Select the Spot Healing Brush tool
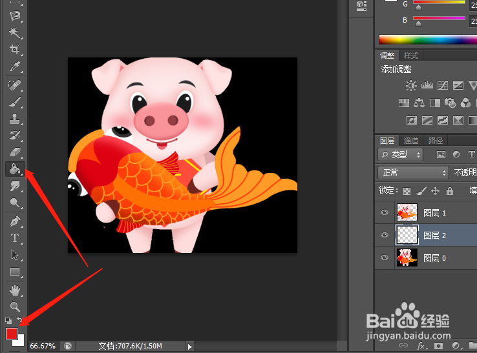Image resolution: width=477 pixels, height=353 pixels. (x=15, y=85)
